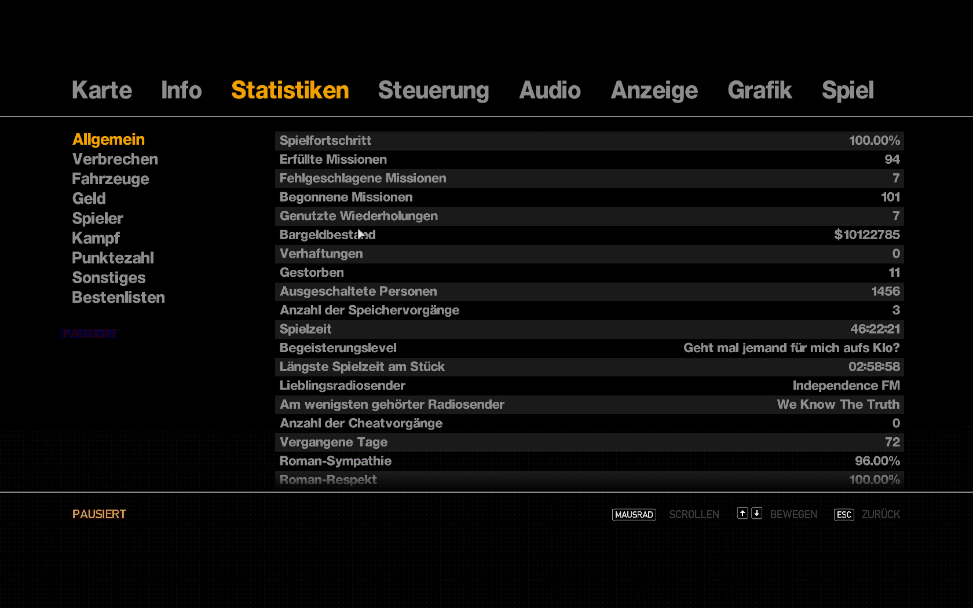Select the Allgemein statistics category
973x608 pixels.
[109, 140]
